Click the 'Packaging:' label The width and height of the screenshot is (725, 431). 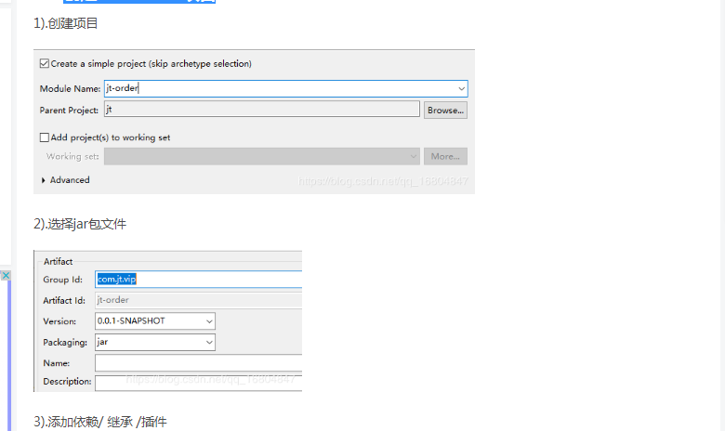click(65, 343)
